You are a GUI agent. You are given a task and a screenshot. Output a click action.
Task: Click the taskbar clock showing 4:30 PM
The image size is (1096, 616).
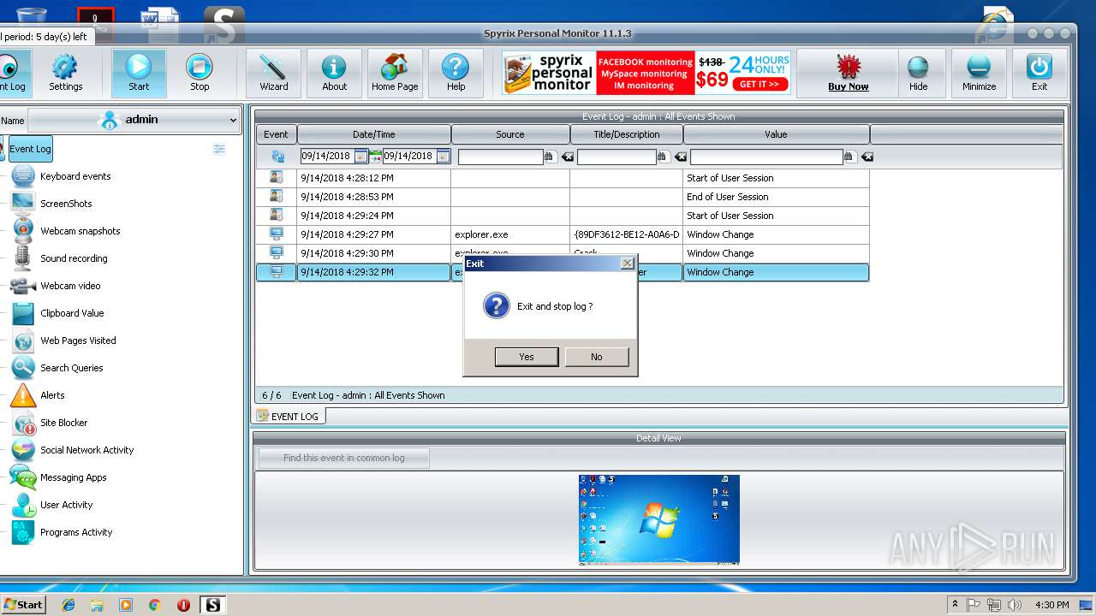coord(1052,605)
